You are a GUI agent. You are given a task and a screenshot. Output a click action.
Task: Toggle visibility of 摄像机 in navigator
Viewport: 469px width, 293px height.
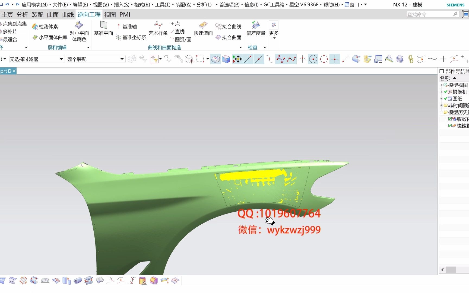pos(446,92)
